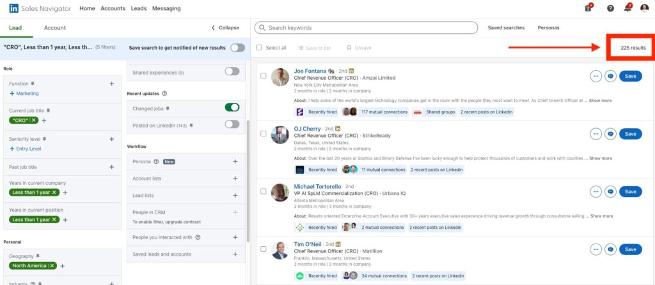The image size is (655, 285).
Task: Expand the Lead lists filter
Action: 235,195
